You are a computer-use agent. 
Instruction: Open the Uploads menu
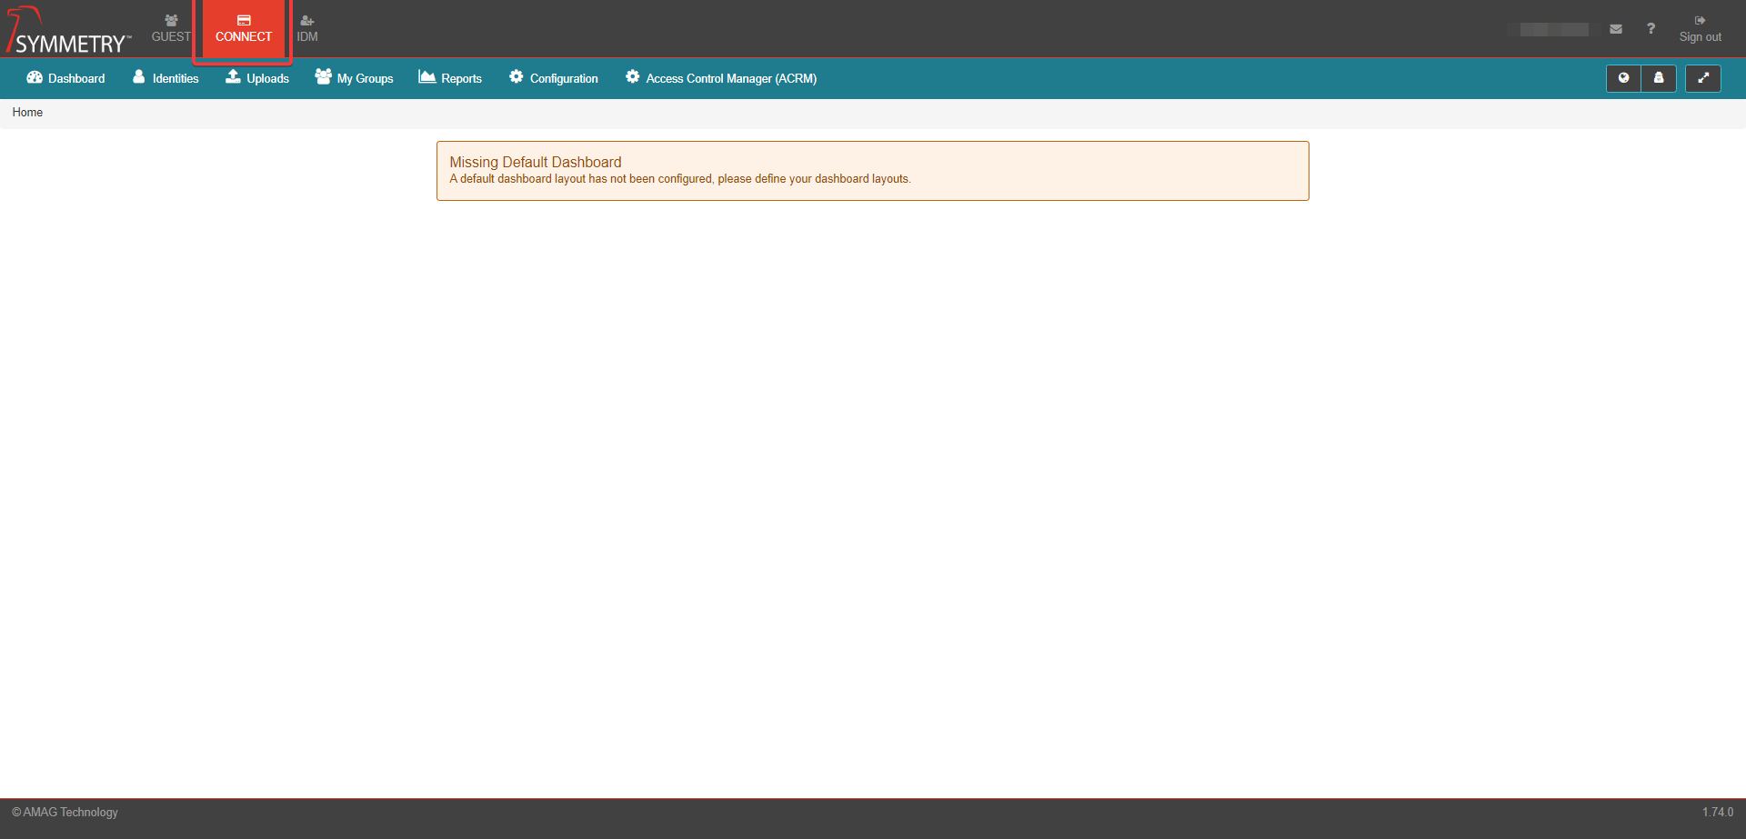click(257, 78)
